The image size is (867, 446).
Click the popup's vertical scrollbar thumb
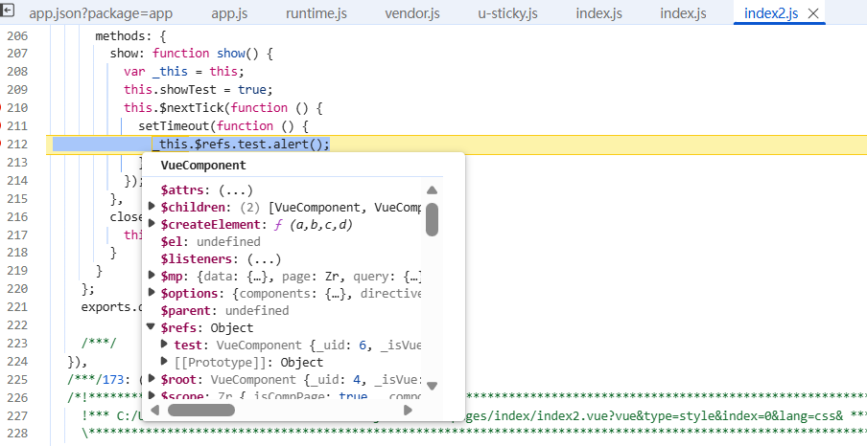(432, 219)
